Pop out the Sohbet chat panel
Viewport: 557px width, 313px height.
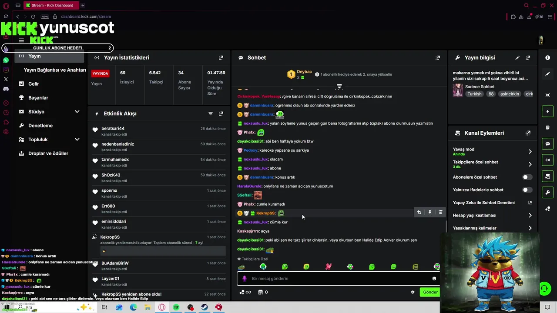click(x=438, y=57)
